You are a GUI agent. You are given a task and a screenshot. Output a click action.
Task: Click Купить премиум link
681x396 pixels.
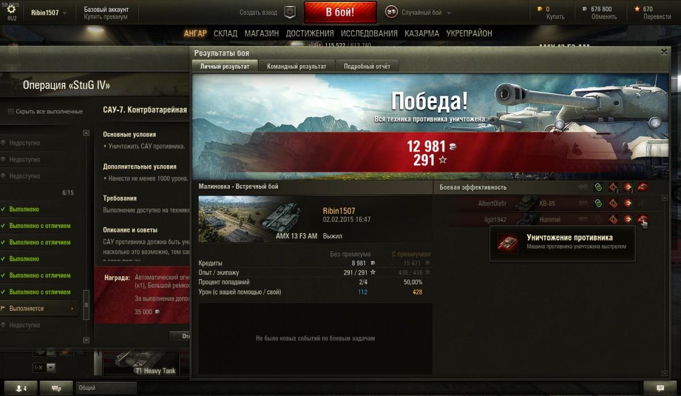106,16
